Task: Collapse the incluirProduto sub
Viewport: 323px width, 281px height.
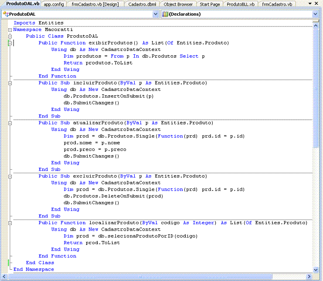Action: [x=10, y=83]
